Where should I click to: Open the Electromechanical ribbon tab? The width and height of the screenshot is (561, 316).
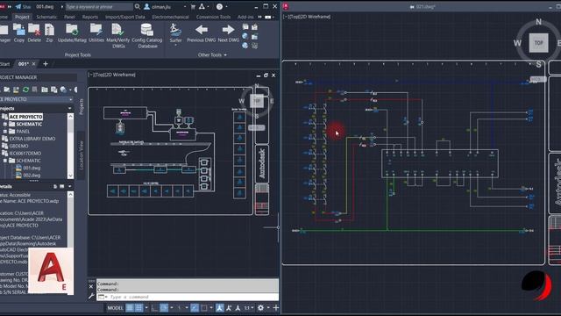(171, 17)
